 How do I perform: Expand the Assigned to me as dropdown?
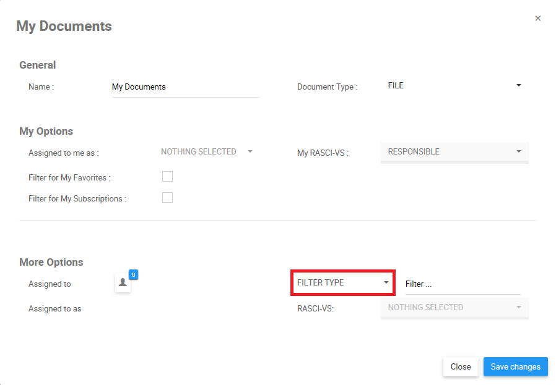[x=206, y=151]
